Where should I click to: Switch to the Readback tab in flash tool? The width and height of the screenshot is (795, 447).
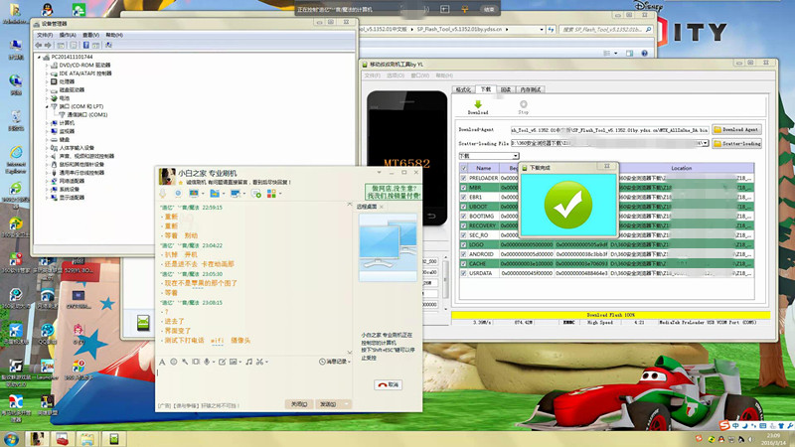[506, 89]
